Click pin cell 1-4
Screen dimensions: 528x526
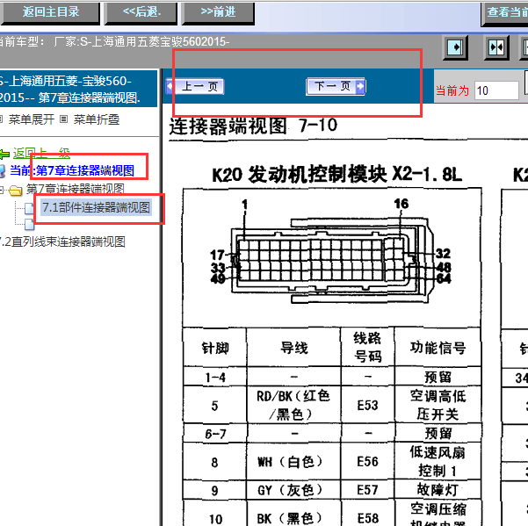click(215, 377)
